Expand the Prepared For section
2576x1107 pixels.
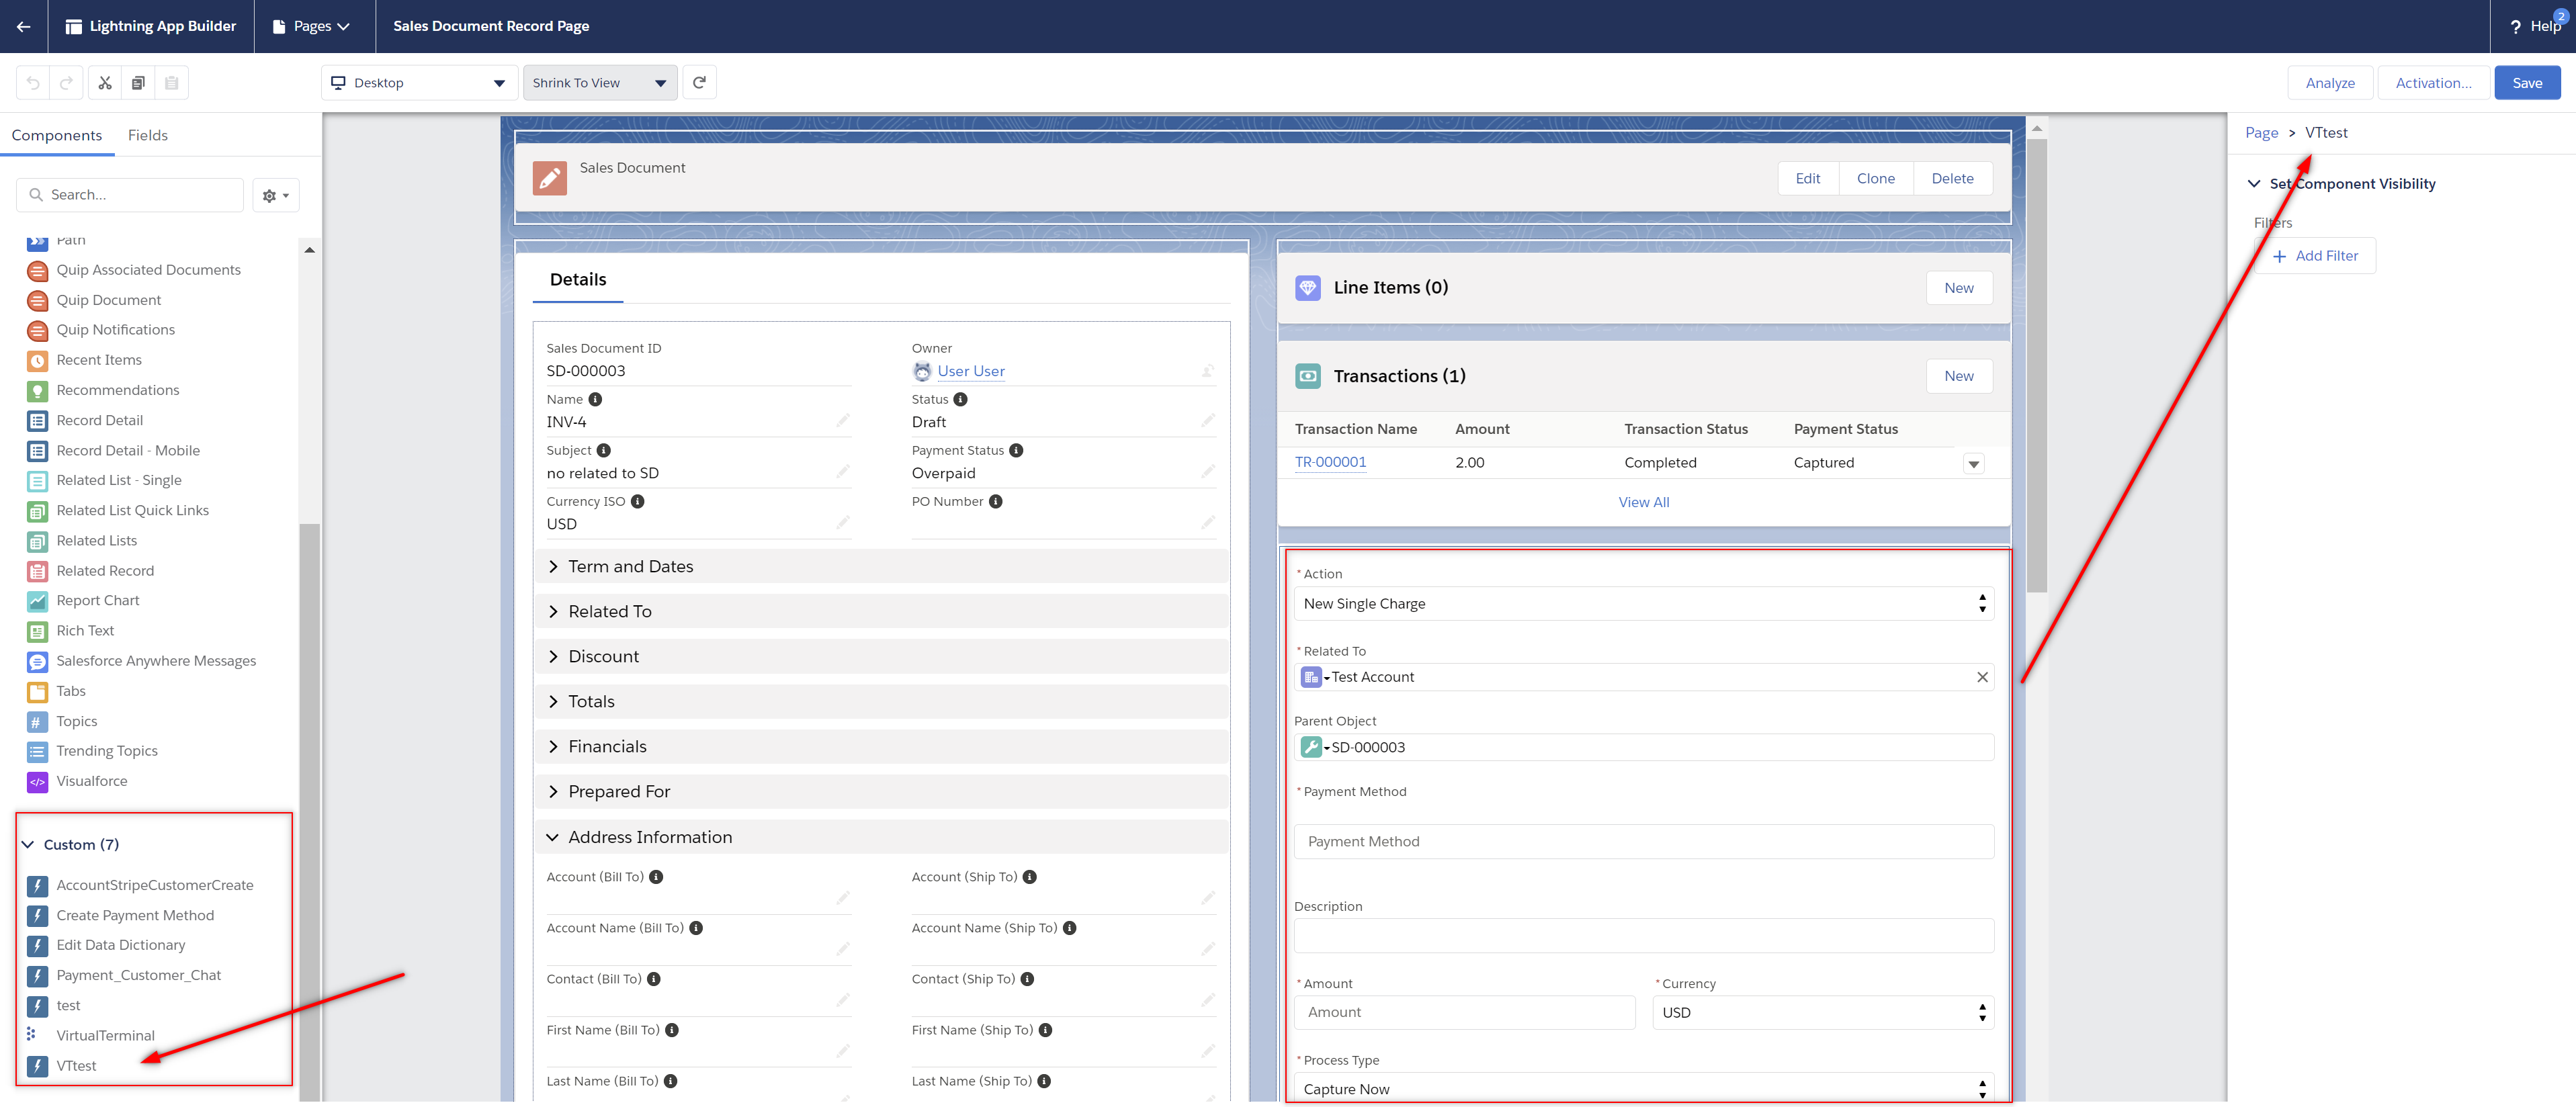click(x=881, y=791)
